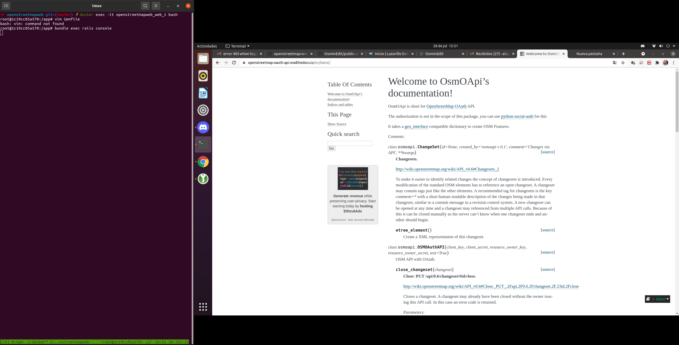This screenshot has height=345, width=679.
Task: Click the Quick search 'Go' button
Action: coord(331,149)
